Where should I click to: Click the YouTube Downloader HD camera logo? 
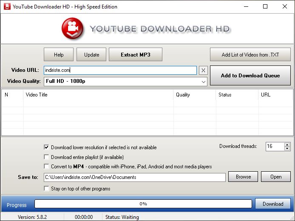pyautogui.click(x=72, y=28)
